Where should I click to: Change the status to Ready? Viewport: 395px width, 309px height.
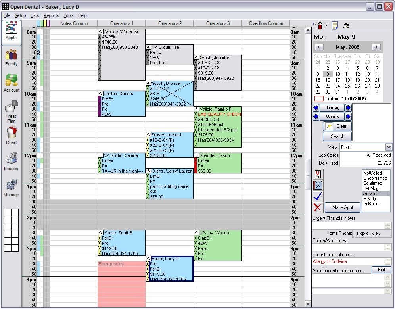pyautogui.click(x=370, y=198)
